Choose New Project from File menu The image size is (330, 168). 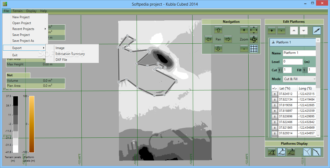tap(25, 17)
